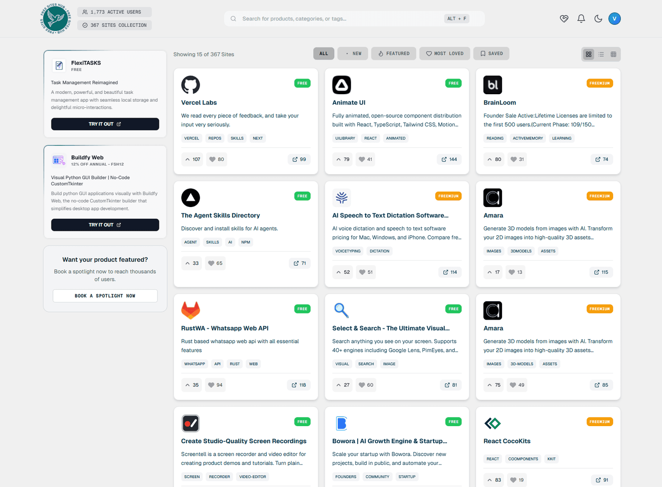Click BOOK A SPOTLIGHT NOW button
The width and height of the screenshot is (662, 487).
(x=105, y=296)
